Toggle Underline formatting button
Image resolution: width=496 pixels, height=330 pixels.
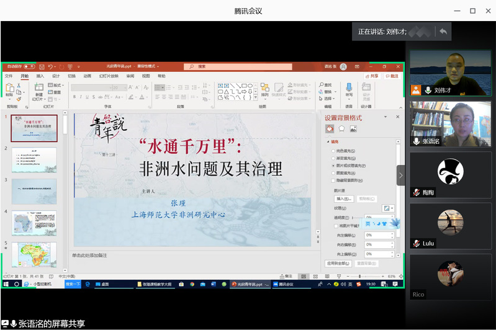[87, 97]
